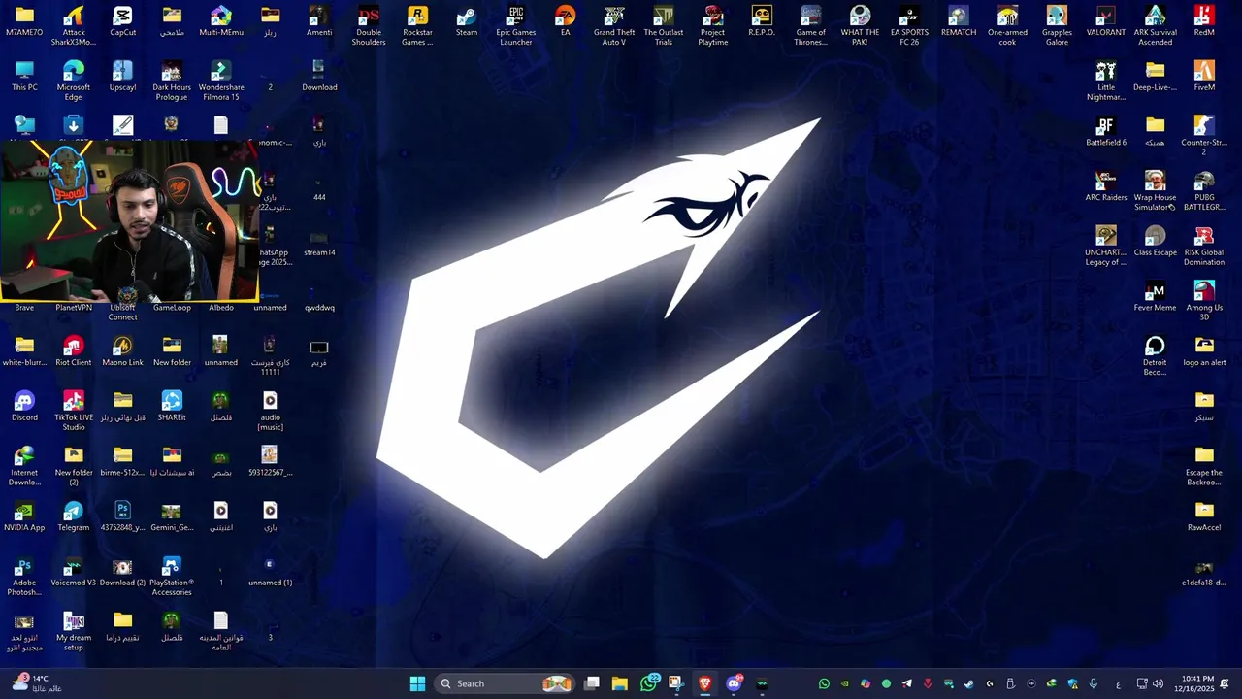This screenshot has height=699, width=1242.
Task: Launch VALORANT from the desktop
Action: point(1106,21)
